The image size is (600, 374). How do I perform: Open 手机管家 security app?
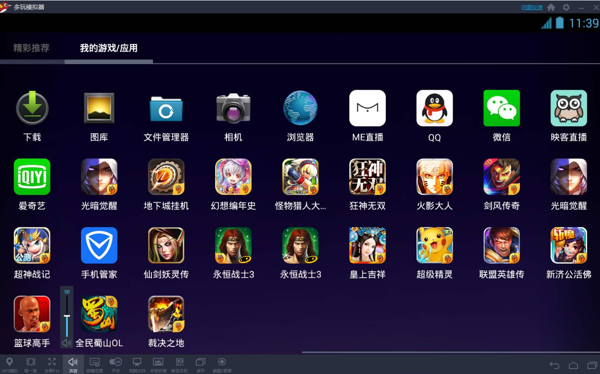(x=99, y=245)
